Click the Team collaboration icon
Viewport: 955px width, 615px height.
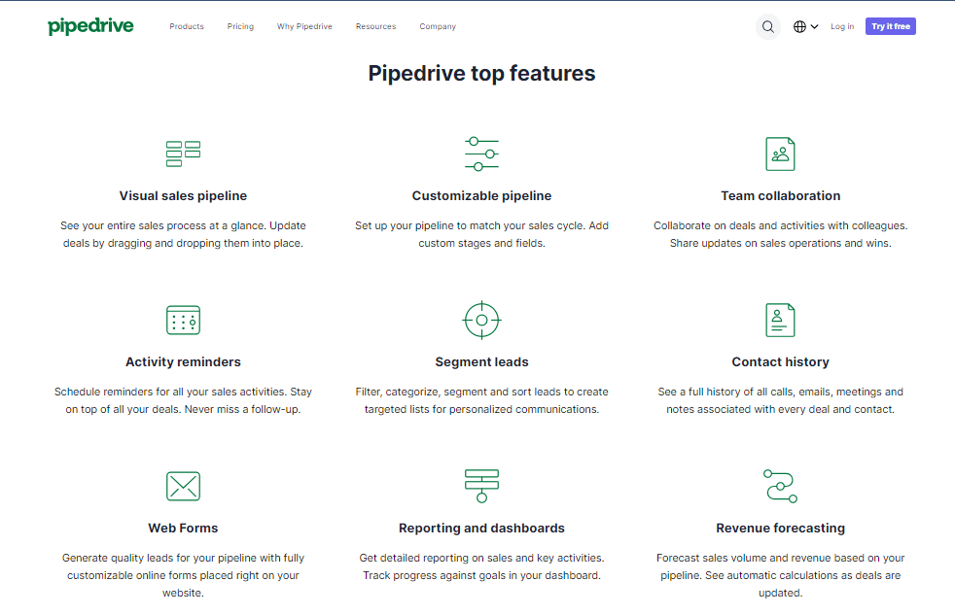(780, 154)
